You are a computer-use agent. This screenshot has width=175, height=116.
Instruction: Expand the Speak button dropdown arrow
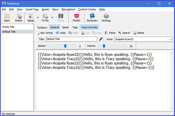pos(38,17)
